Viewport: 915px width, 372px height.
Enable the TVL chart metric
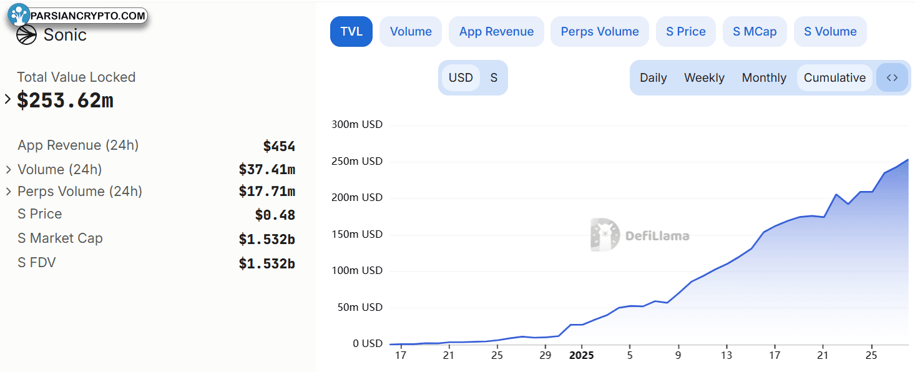pyautogui.click(x=351, y=32)
